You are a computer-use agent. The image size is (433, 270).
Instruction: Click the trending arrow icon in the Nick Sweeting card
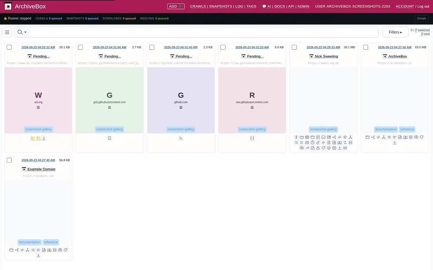pyautogui.click(x=307, y=148)
